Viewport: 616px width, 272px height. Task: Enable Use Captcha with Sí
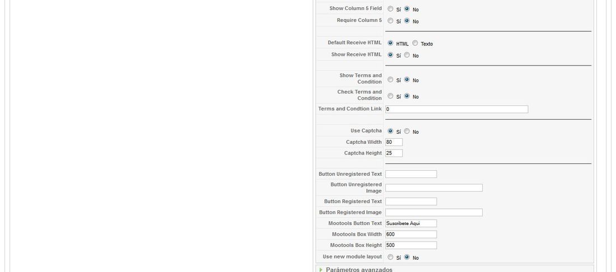pos(390,131)
